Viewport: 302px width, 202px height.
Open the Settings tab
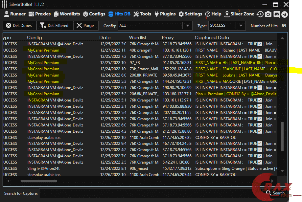[190, 14]
